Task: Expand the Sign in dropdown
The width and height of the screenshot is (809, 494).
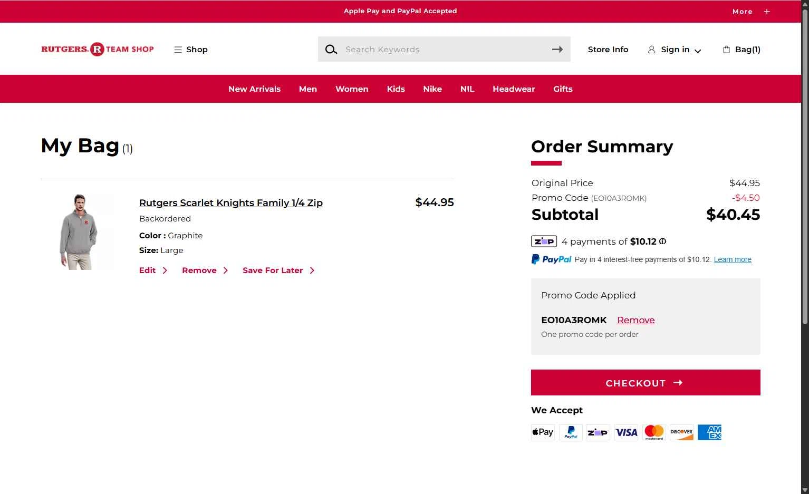Action: (x=675, y=50)
